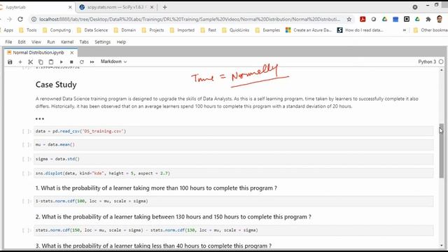
Task: Open the Tools bookmark folder
Action: tap(28, 30)
